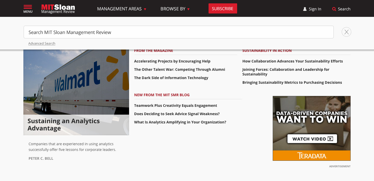Open the Walmart truck feature image
Image resolution: width=374 pixels, height=181 pixels.
coord(76,82)
